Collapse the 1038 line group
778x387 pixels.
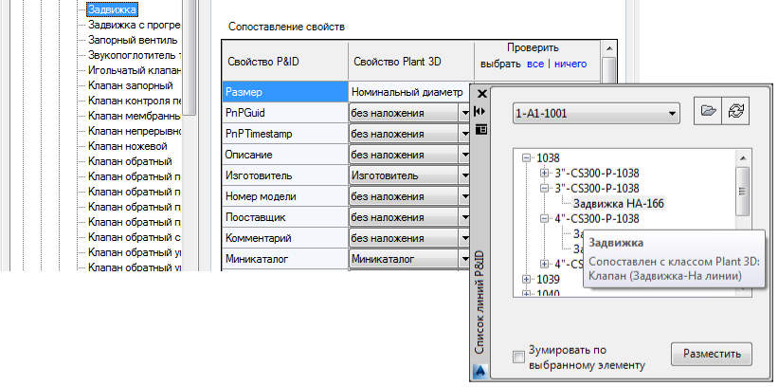[527, 158]
